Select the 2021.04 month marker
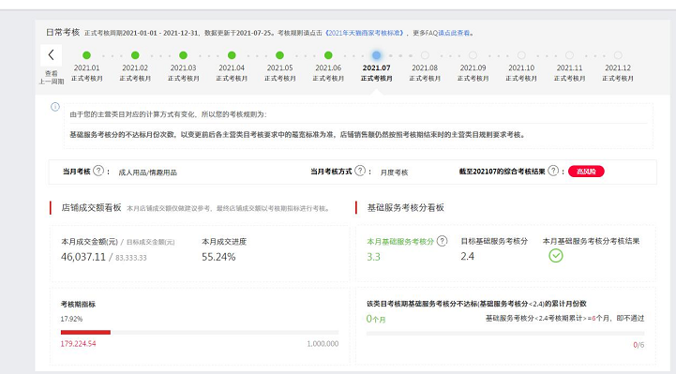This screenshot has width=676, height=374. click(x=232, y=55)
